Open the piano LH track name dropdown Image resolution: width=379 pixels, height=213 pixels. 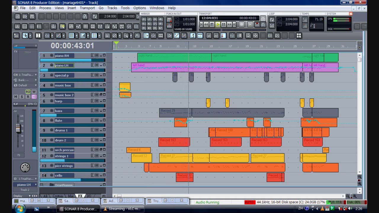point(25,185)
